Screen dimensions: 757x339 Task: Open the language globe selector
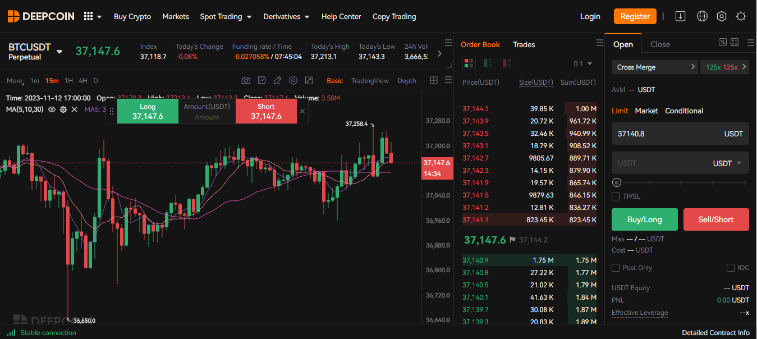(702, 16)
